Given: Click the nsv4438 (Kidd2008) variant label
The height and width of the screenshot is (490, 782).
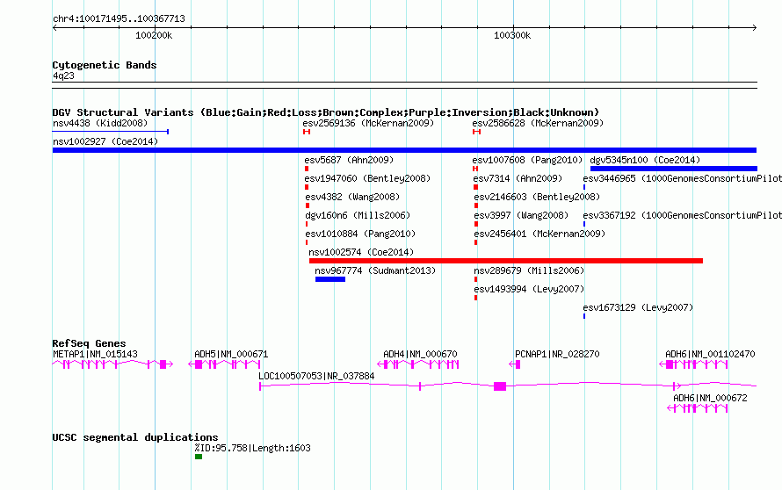Looking at the screenshot, I should click(100, 123).
